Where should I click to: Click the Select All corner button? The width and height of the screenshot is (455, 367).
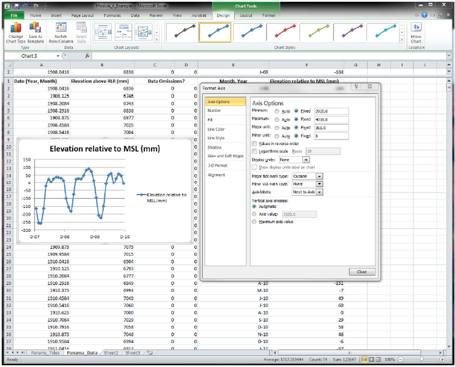pos(9,65)
